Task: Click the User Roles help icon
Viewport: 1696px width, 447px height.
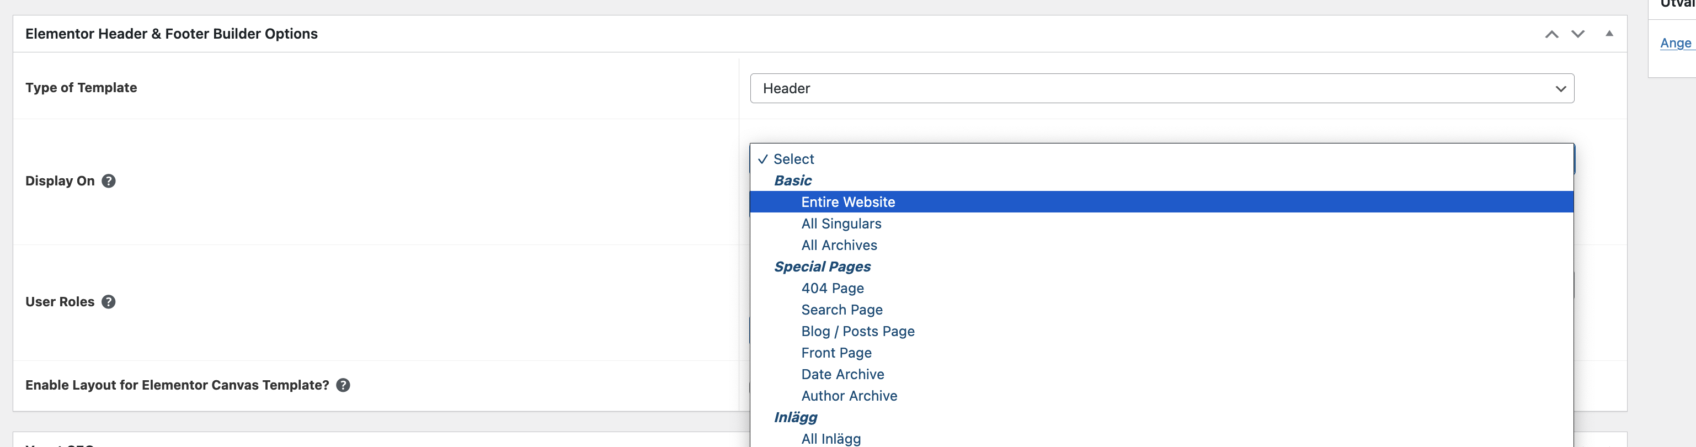Action: 109,301
